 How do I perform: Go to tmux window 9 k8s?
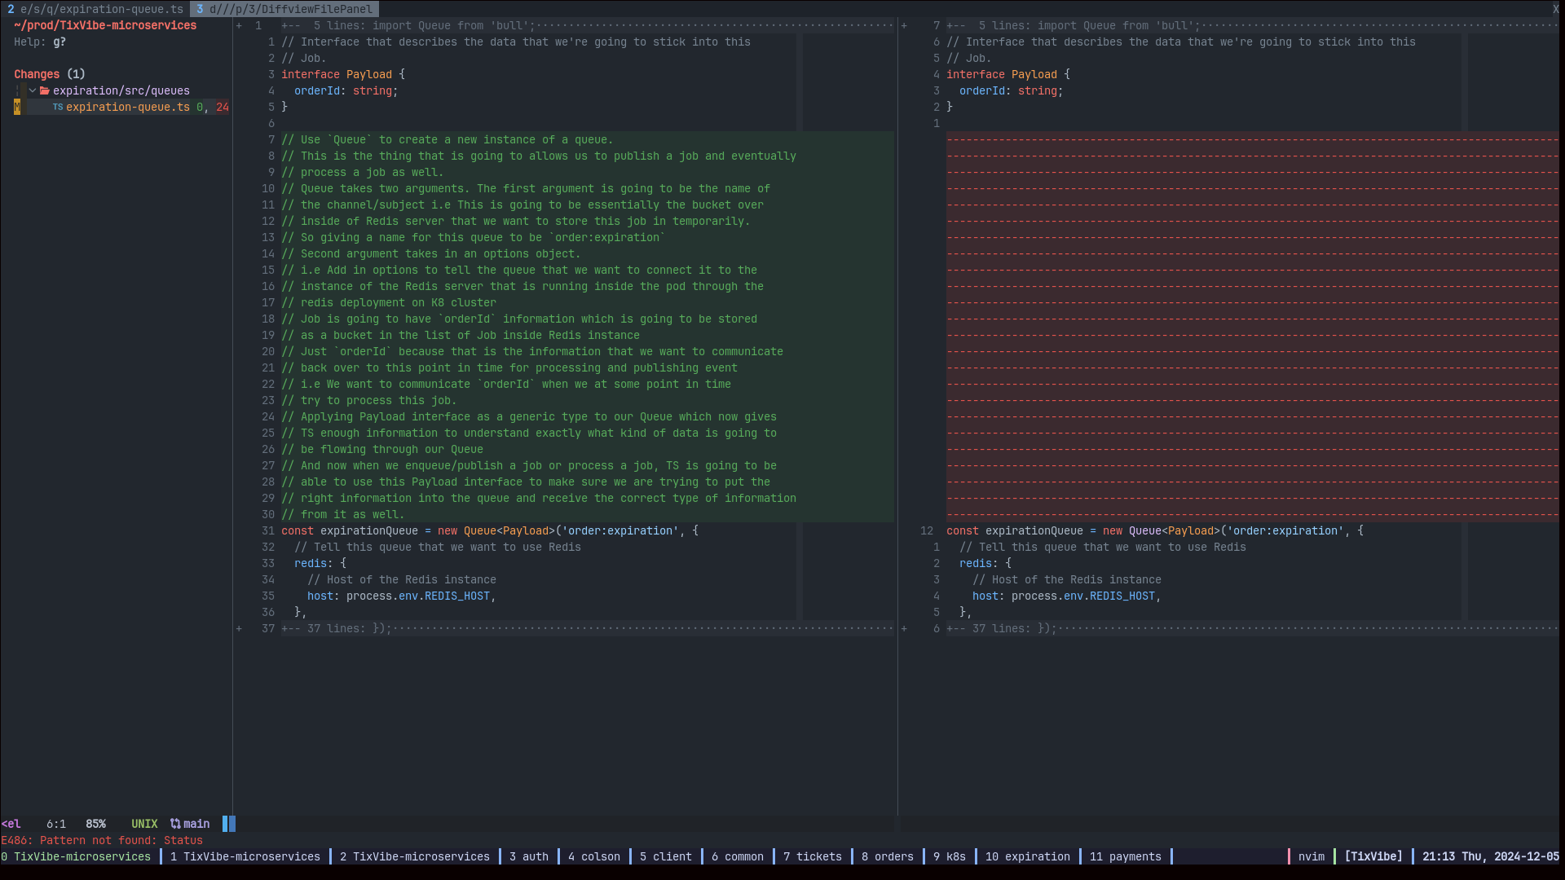pyautogui.click(x=949, y=856)
